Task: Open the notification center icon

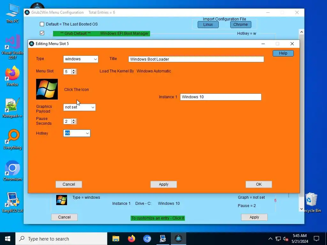Action: pos(316,239)
